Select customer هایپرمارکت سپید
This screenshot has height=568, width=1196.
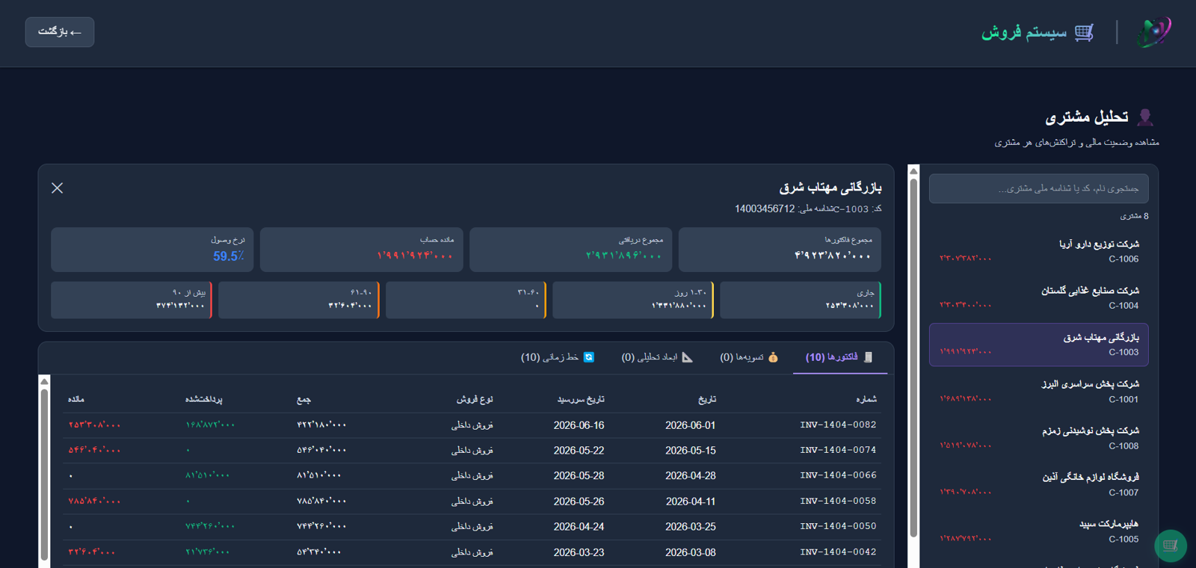tap(1038, 531)
